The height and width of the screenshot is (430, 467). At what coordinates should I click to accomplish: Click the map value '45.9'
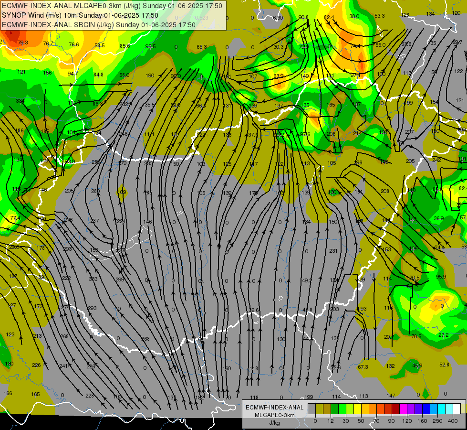[417, 365]
